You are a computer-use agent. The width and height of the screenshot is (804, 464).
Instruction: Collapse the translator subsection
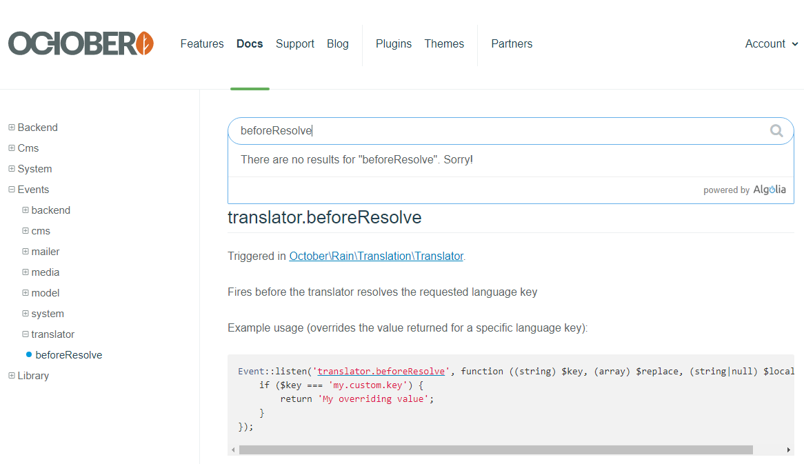[25, 334]
